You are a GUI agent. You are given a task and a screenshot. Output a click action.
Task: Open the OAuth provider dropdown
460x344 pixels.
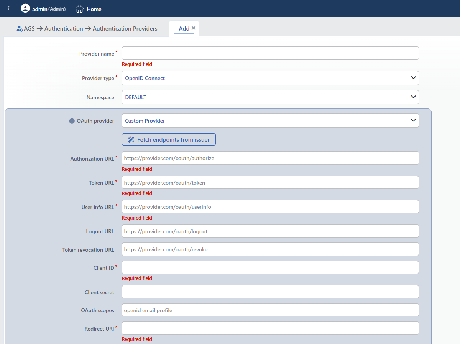point(270,121)
